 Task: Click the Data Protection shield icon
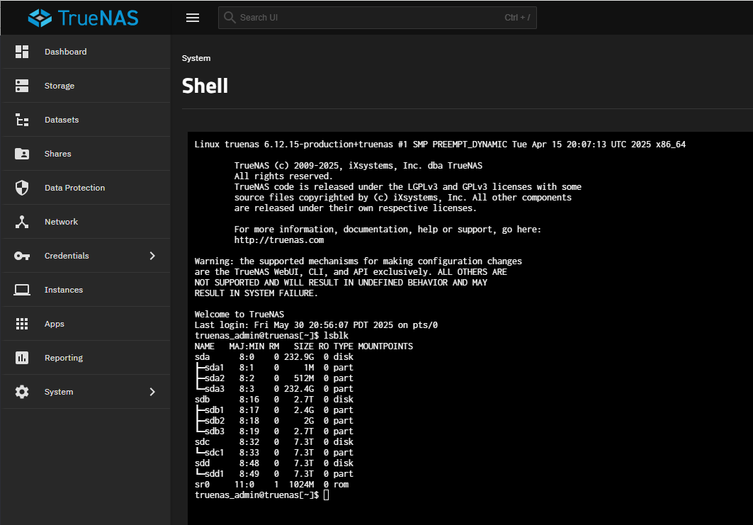(22, 188)
